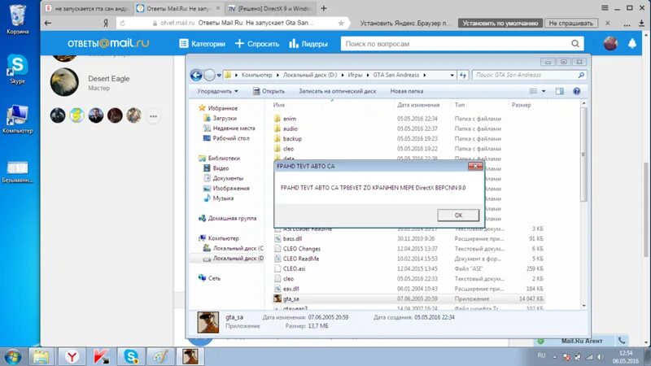Select the anim folder
This screenshot has width=651, height=366.
[290, 119]
